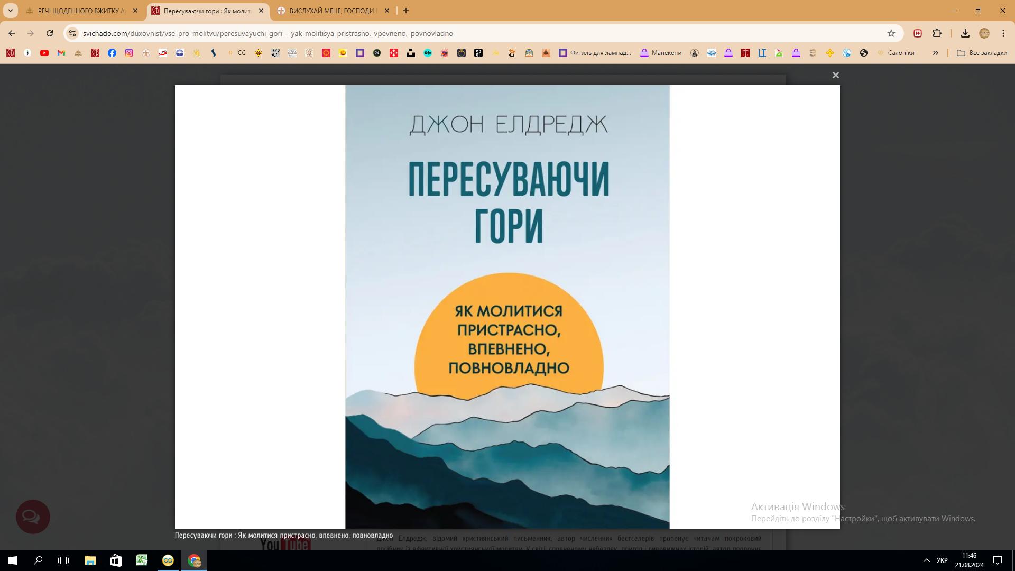This screenshot has width=1015, height=571.
Task: Switch УКР keyboard language in taskbar
Action: tap(942, 560)
